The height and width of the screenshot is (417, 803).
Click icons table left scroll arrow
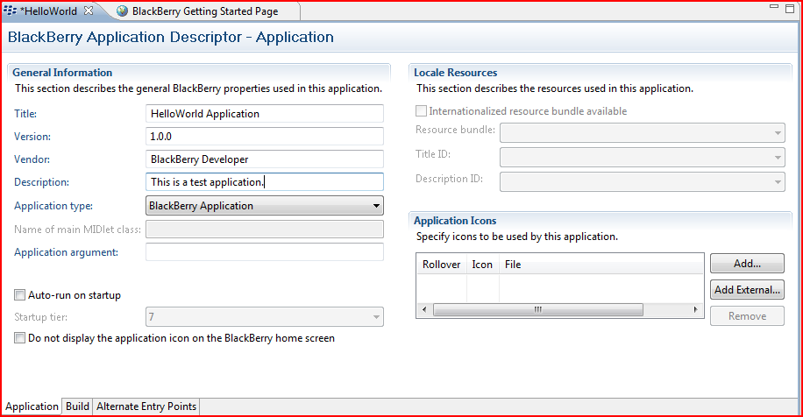point(424,309)
